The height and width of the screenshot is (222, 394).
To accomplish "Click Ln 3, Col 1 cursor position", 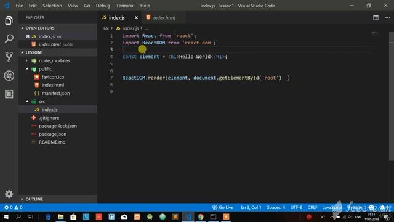I will pyautogui.click(x=251, y=207).
